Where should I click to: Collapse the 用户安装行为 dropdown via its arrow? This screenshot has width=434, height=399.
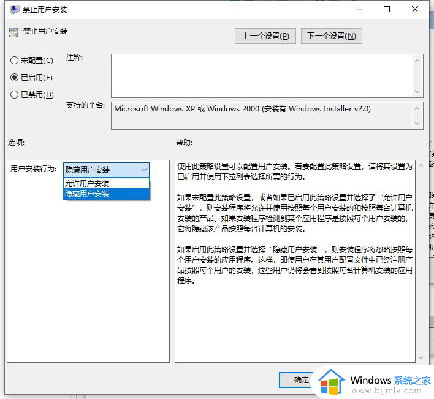(143, 170)
